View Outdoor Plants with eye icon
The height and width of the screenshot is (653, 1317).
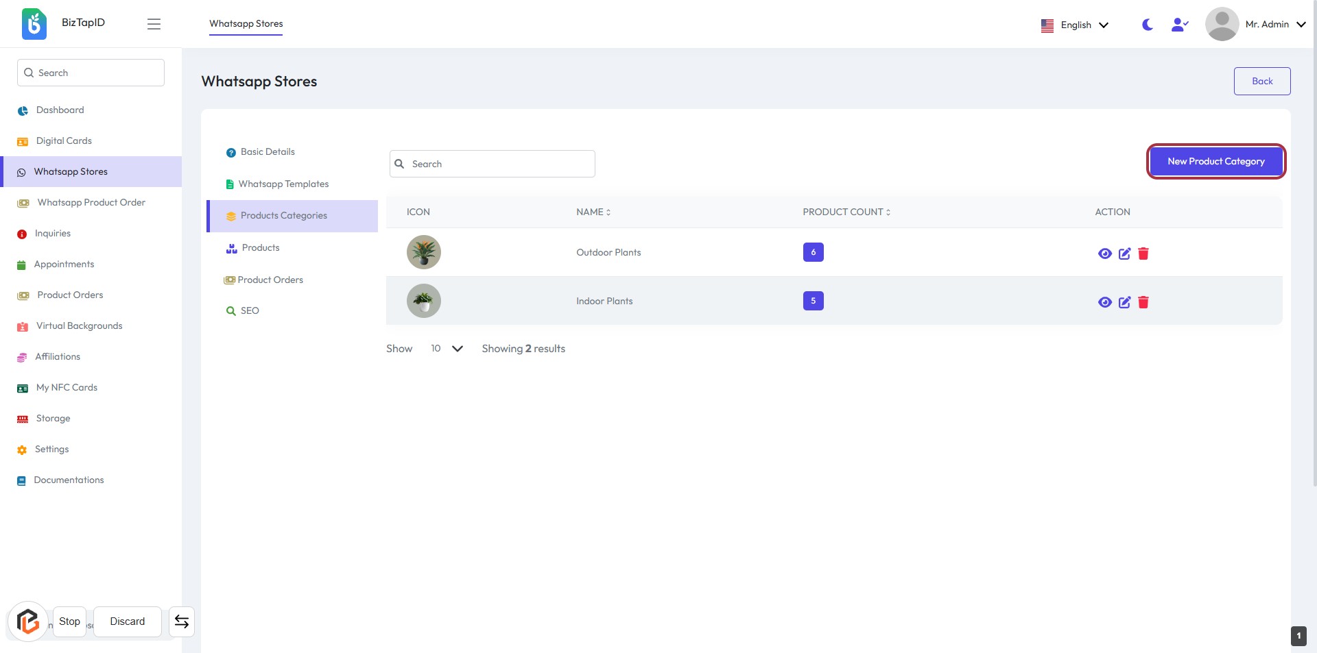[x=1104, y=254]
